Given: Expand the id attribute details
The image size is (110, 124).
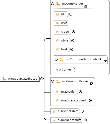Looking at the screenshot, I should [71, 14].
